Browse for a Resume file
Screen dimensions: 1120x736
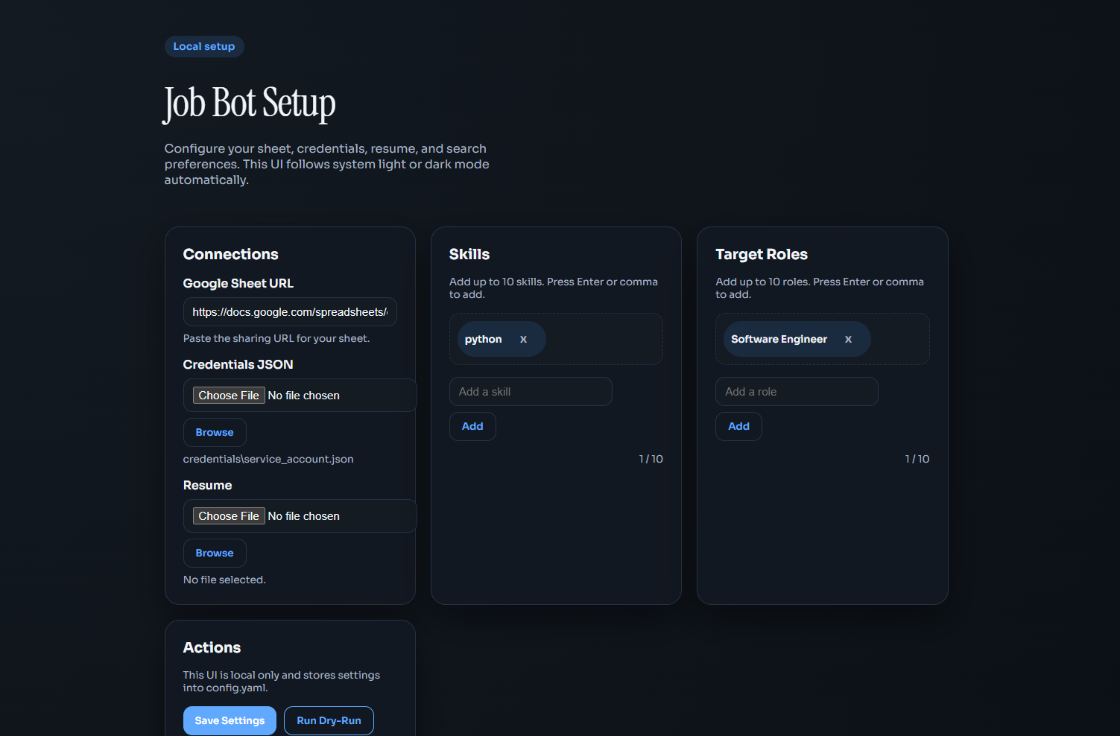pos(215,553)
